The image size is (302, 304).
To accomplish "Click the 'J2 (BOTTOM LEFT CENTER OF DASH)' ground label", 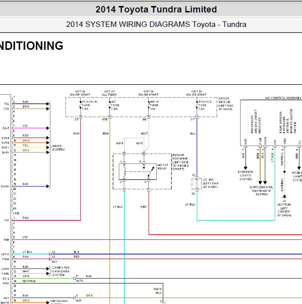I will [x=284, y=208].
